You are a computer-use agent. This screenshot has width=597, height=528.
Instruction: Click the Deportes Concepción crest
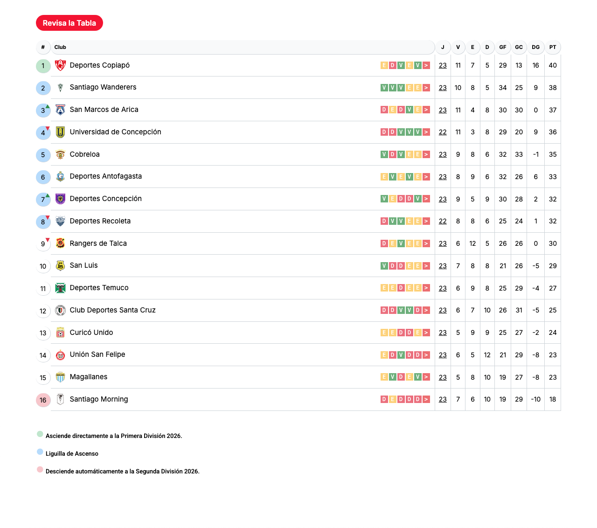point(60,199)
